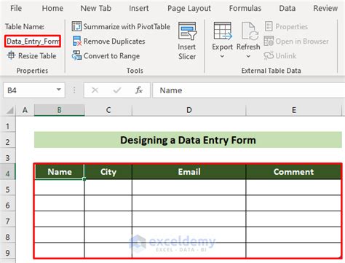Click the Table Name input field
The width and height of the screenshot is (345, 263).
click(33, 42)
